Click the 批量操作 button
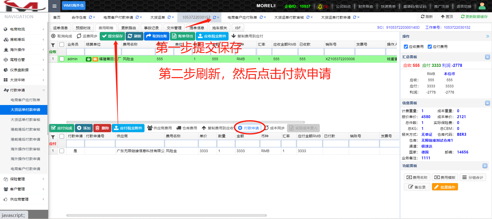 coord(445,187)
